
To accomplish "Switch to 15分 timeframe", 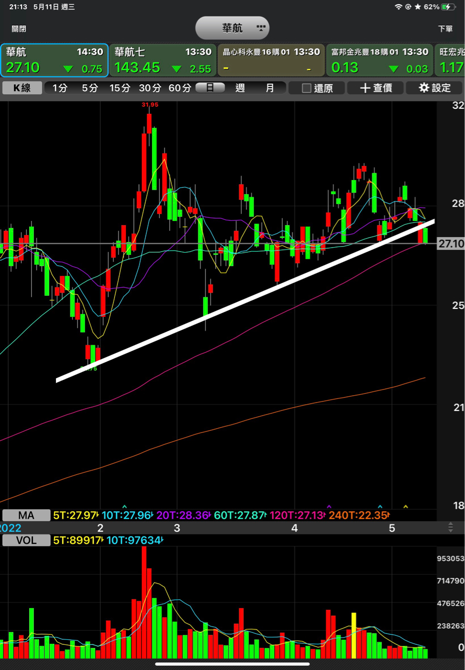I will (120, 88).
